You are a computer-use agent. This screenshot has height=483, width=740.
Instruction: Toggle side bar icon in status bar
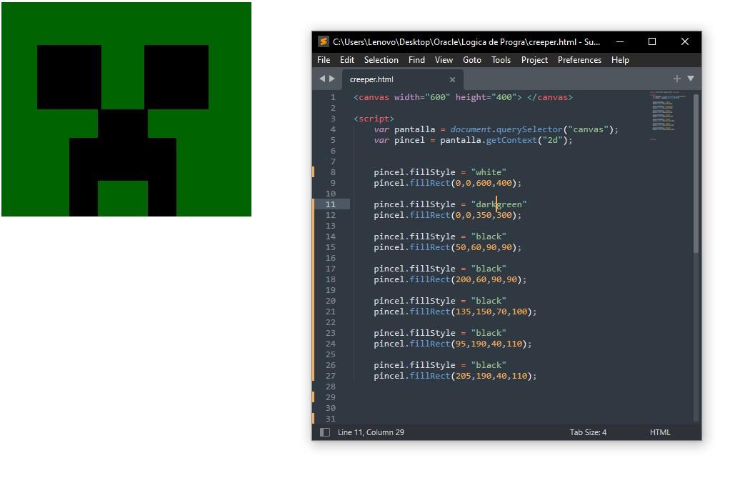tap(325, 432)
